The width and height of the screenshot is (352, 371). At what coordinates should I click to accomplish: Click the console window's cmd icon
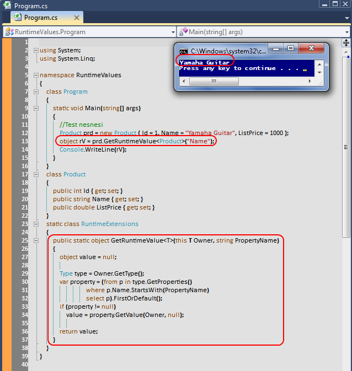point(184,51)
